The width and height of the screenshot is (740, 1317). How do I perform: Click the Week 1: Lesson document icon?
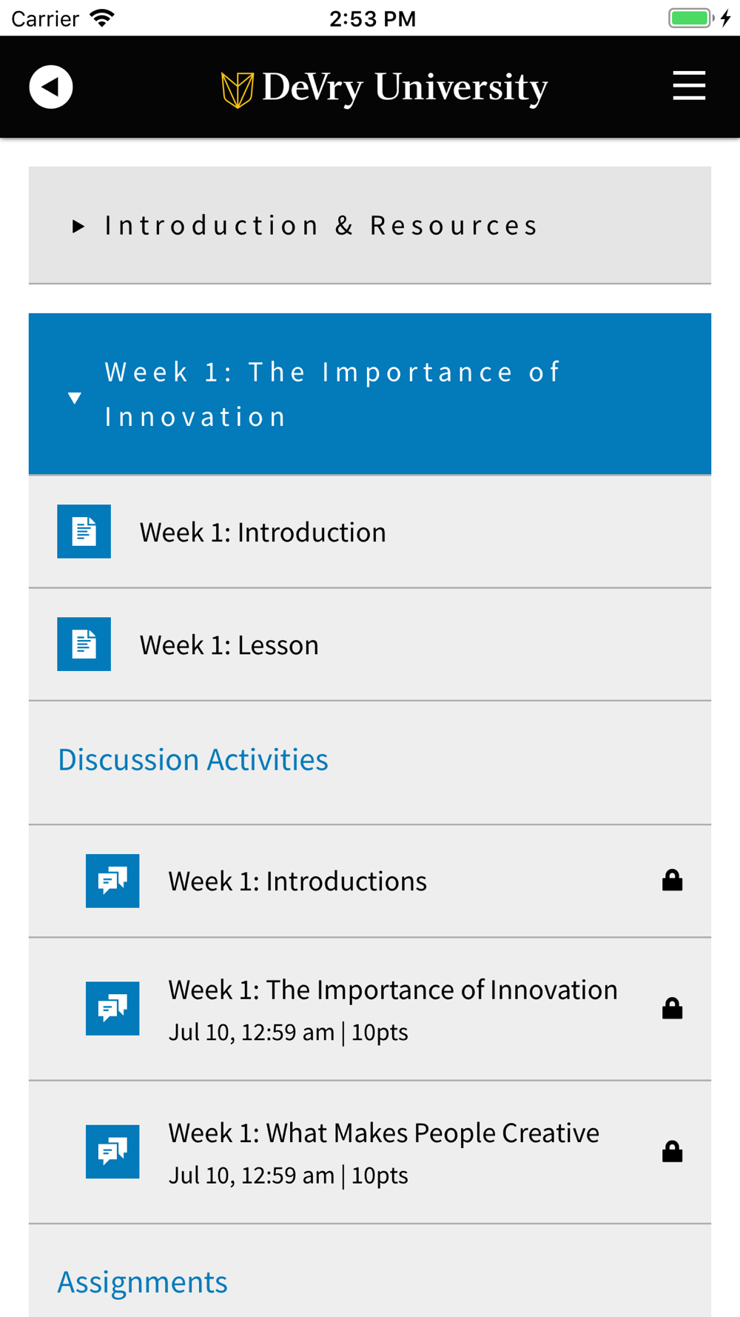tap(84, 644)
